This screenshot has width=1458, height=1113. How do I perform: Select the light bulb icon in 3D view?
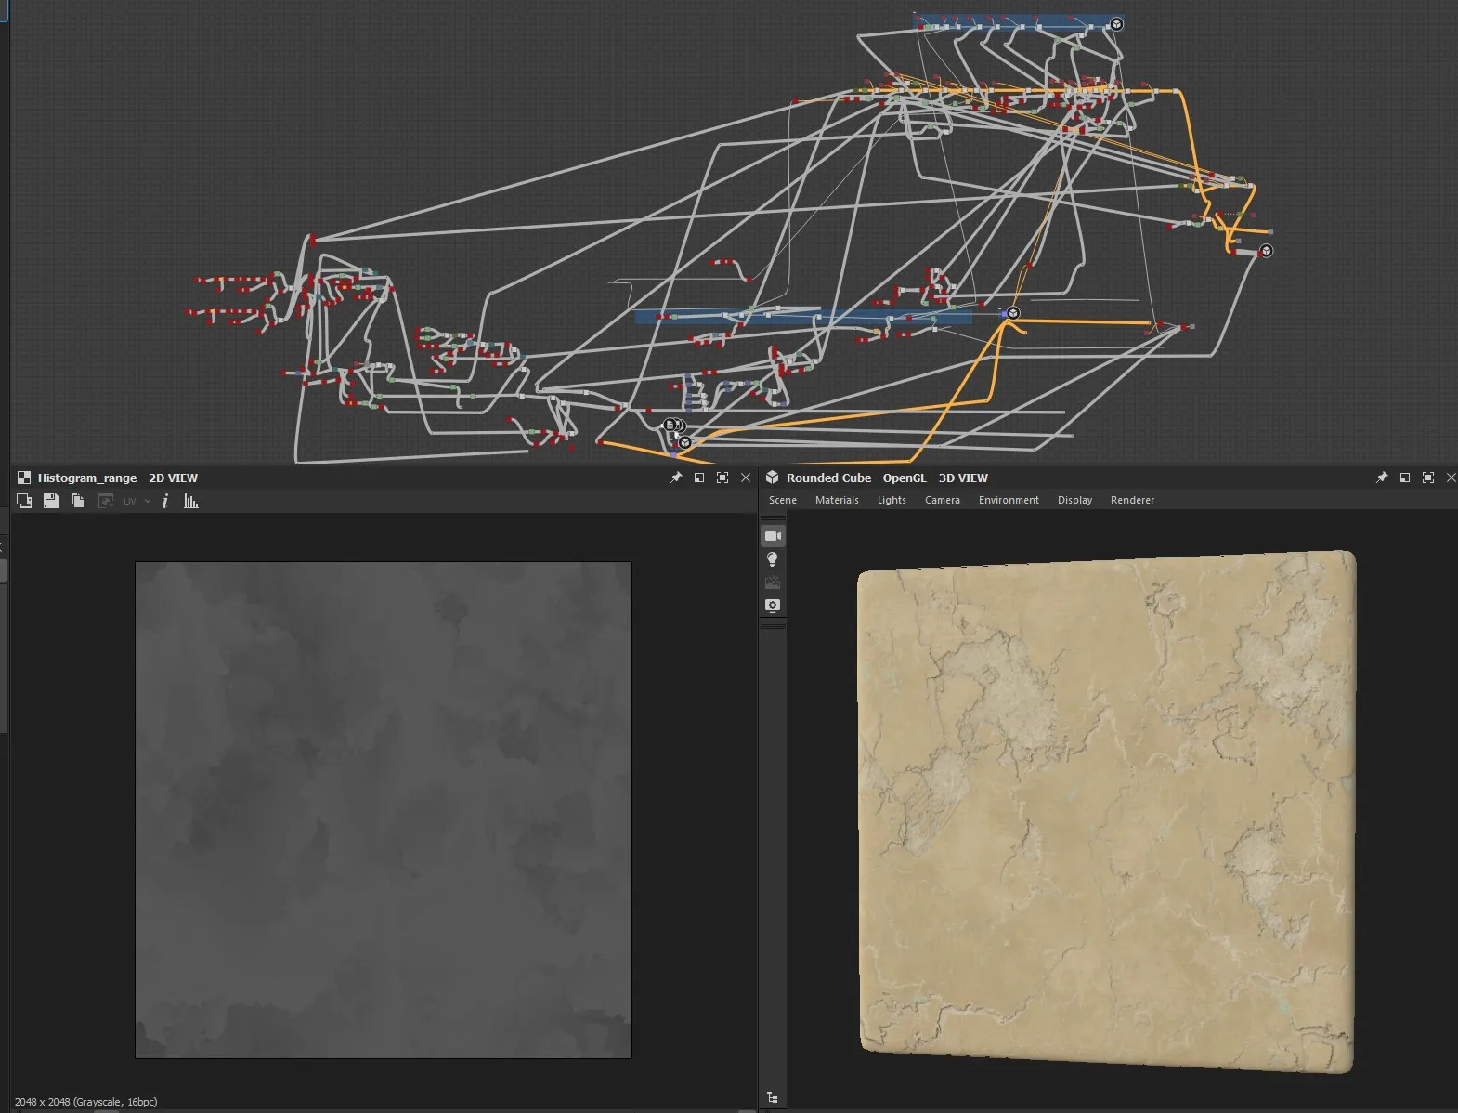tap(773, 559)
